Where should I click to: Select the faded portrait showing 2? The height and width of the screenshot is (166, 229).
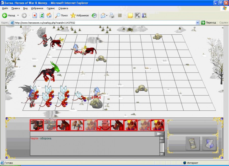pyautogui.click(x=144, y=125)
